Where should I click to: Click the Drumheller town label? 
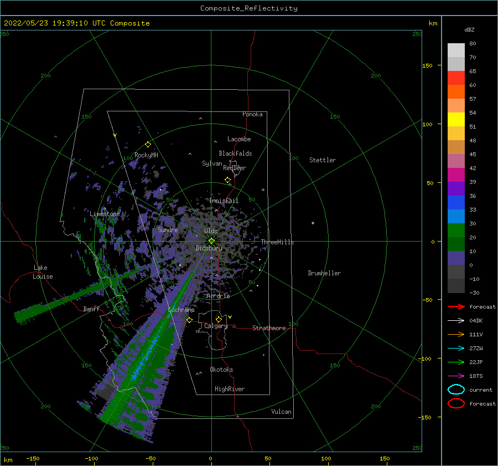324,273
